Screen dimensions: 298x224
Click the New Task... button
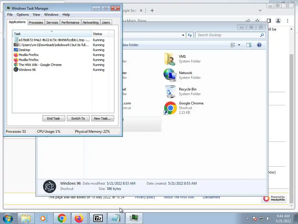[x=103, y=118]
